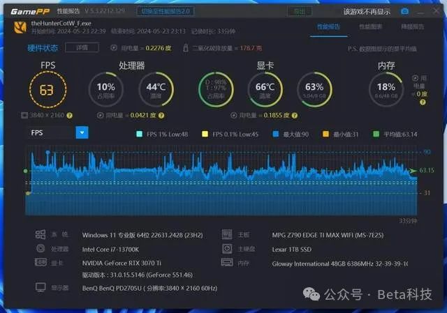Click the memory power usage icon
The height and width of the screenshot is (313, 447).
[416, 78]
